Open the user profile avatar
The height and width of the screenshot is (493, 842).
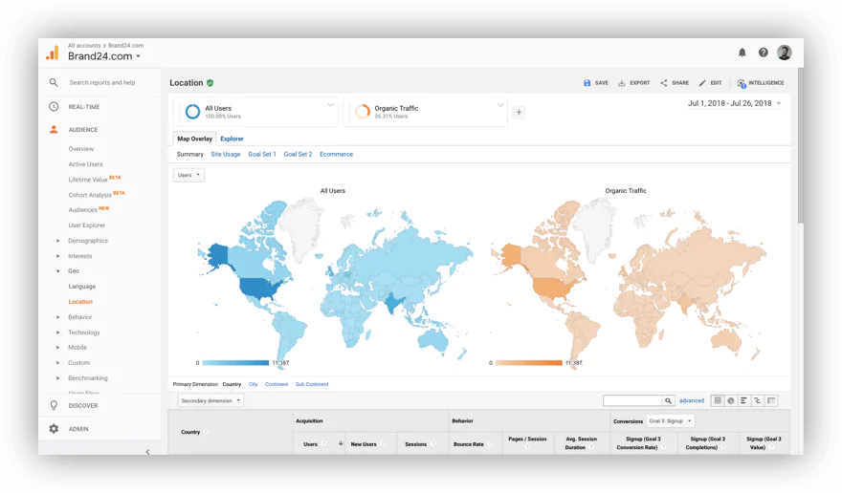[x=784, y=52]
